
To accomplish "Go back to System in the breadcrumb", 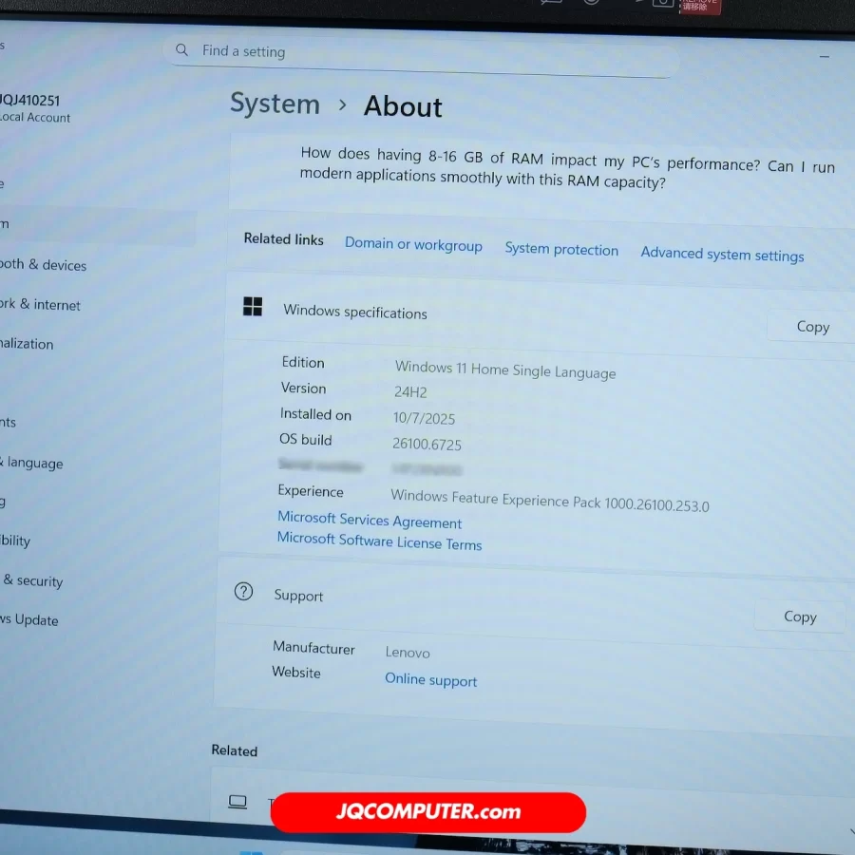I will 275,103.
